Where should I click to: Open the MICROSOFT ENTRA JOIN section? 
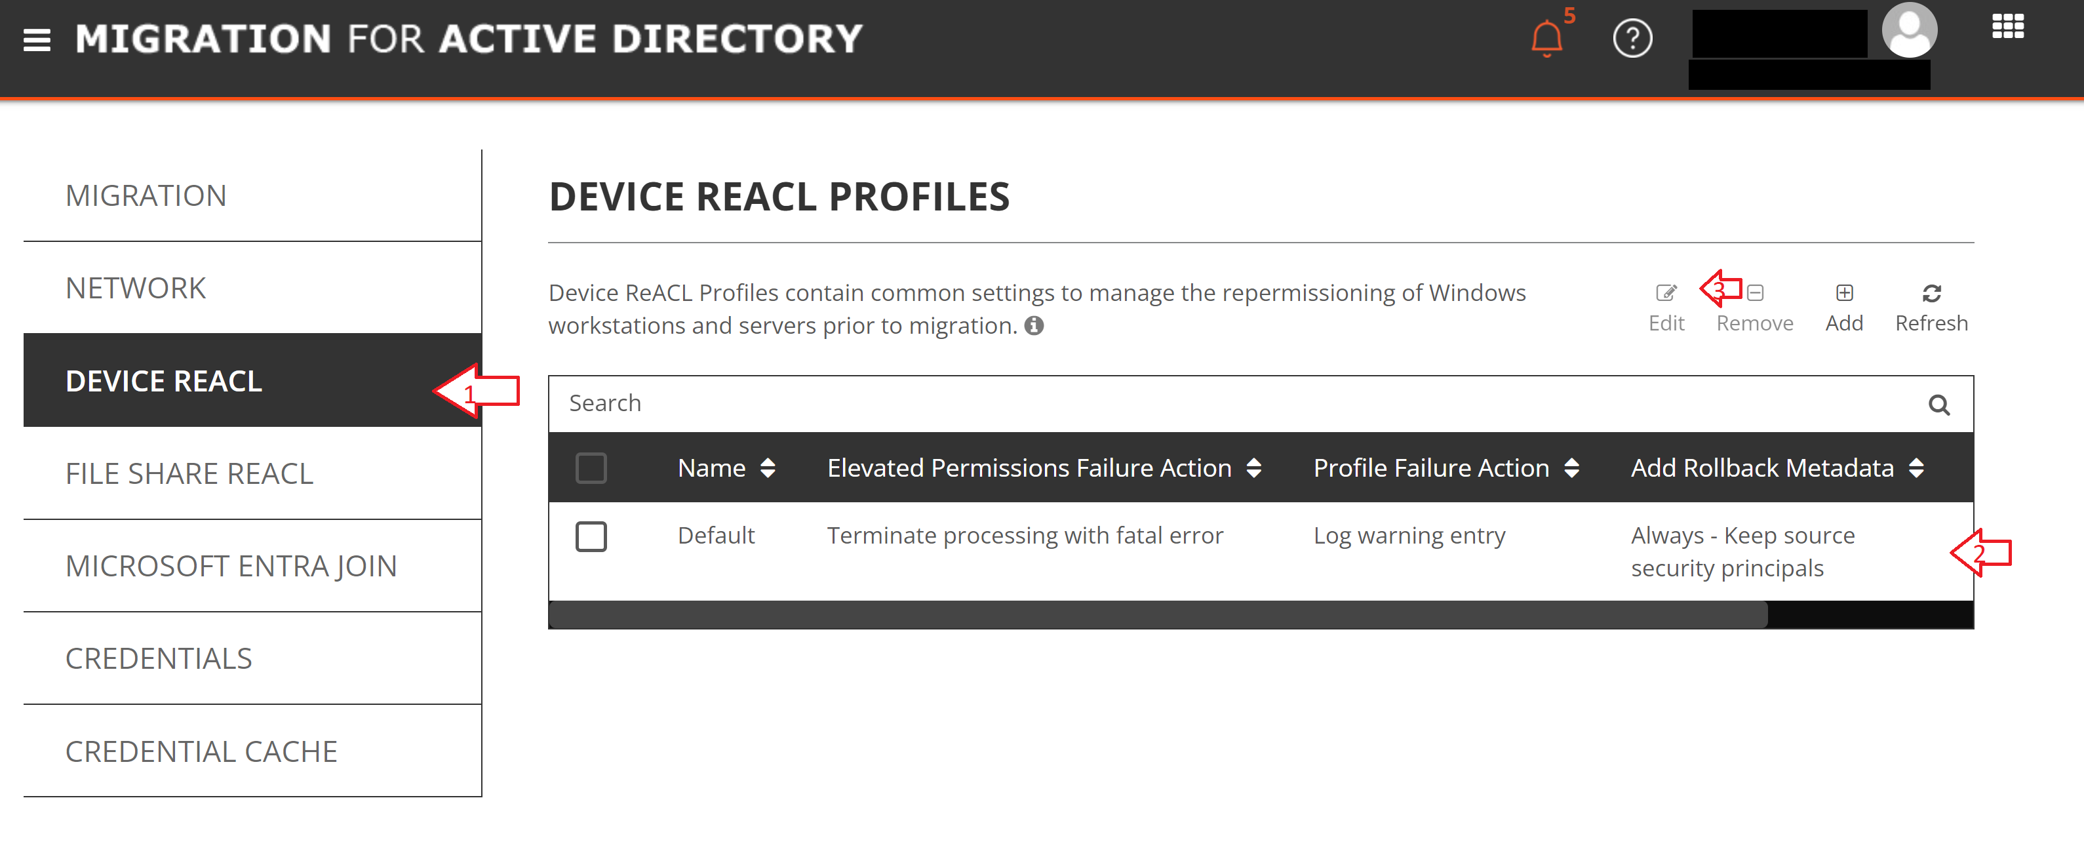coord(231,566)
